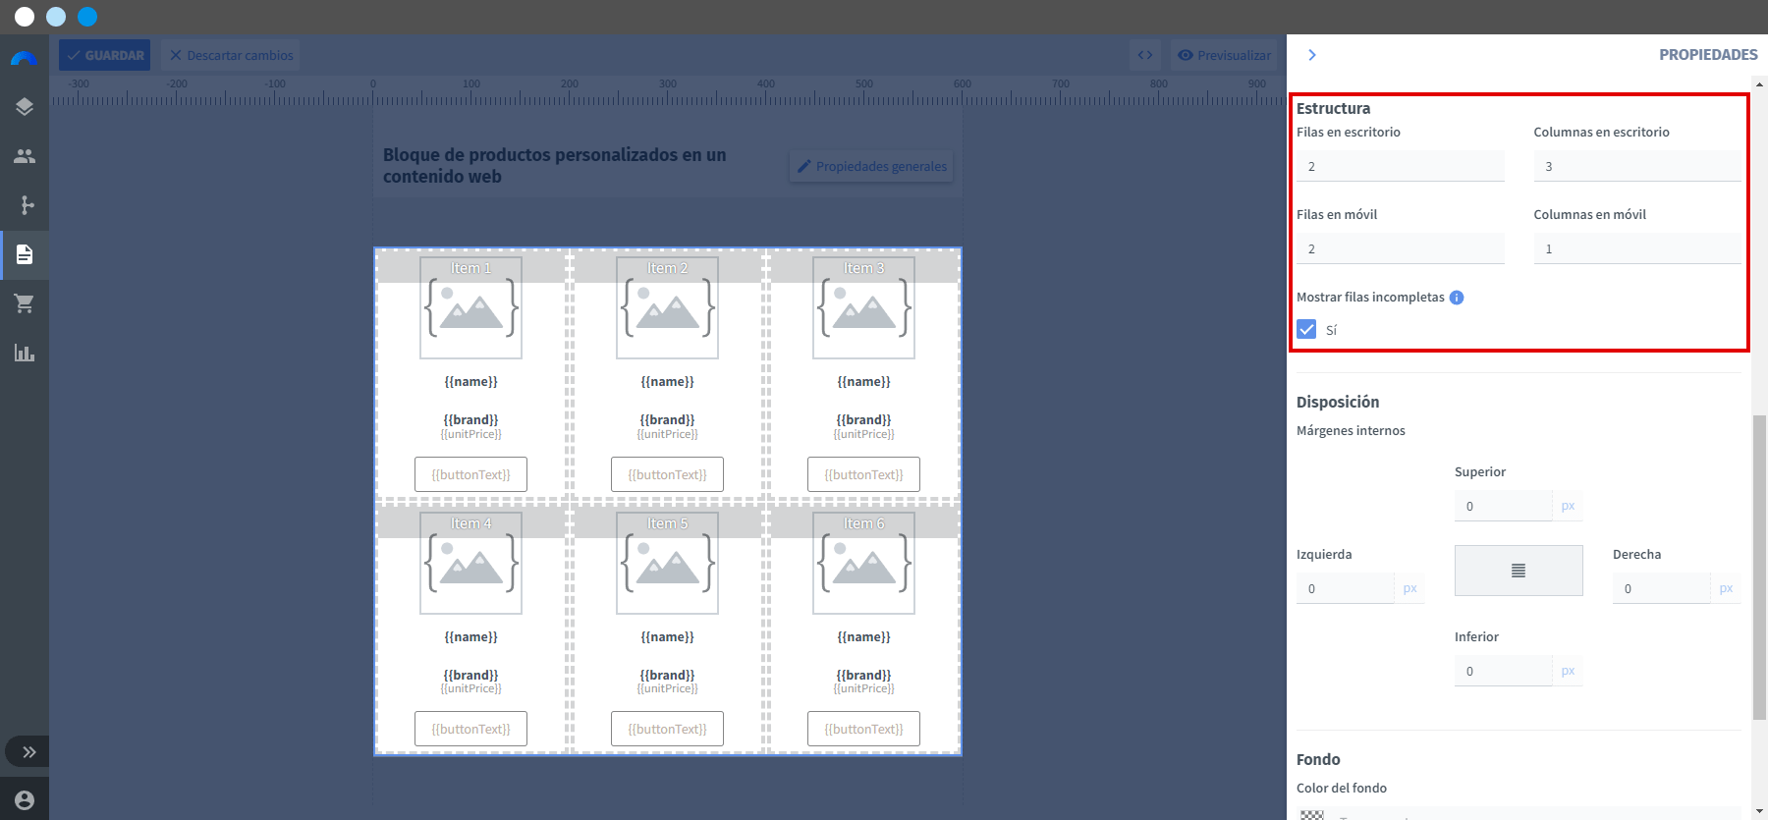Select the {{brand}} text in Item 2
Image resolution: width=1768 pixels, height=820 pixels.
coord(667,419)
